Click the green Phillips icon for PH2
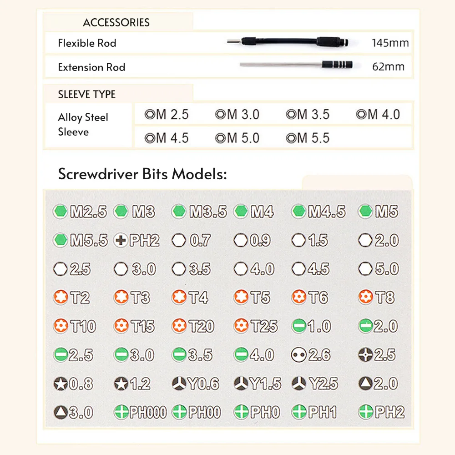 point(365,413)
